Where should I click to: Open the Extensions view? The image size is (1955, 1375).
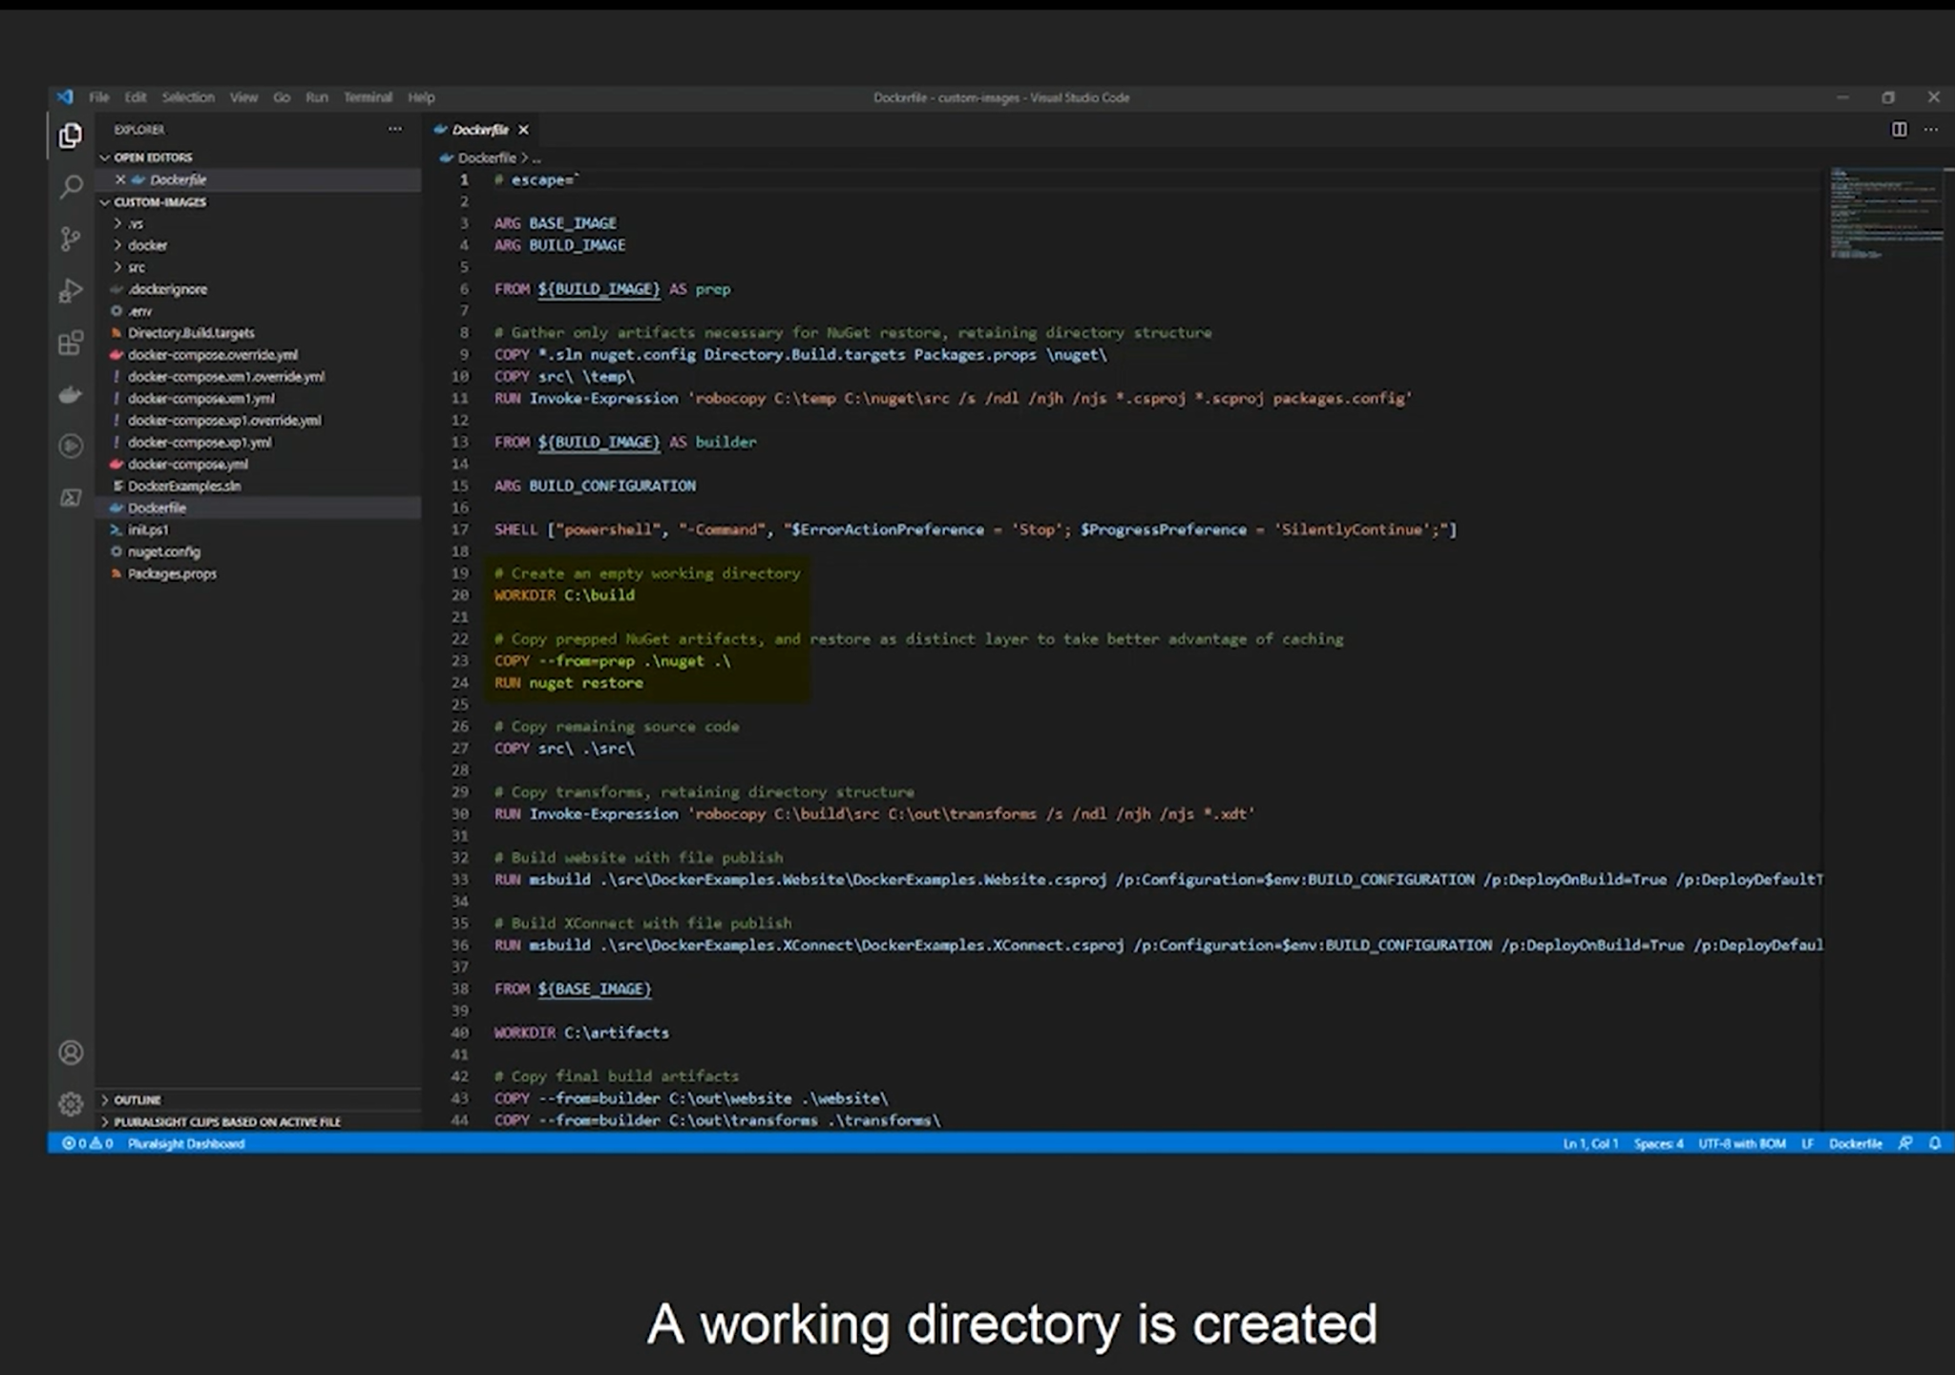[x=71, y=343]
